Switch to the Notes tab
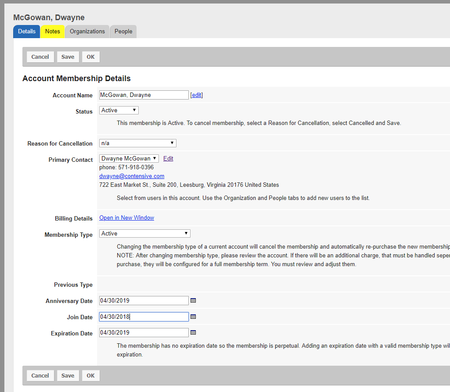Screen dimensions: 450x392 (53, 32)
